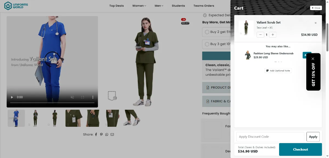
Task: Share on Pinterest
Action: pos(101,134)
